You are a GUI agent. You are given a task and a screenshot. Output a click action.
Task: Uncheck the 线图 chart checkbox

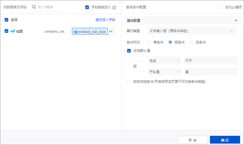(6, 31)
